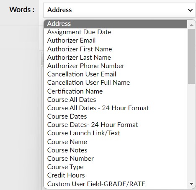Screen dimensions: 196x190
Task: Pick Course Launch Link/Text option
Action: 116,133
